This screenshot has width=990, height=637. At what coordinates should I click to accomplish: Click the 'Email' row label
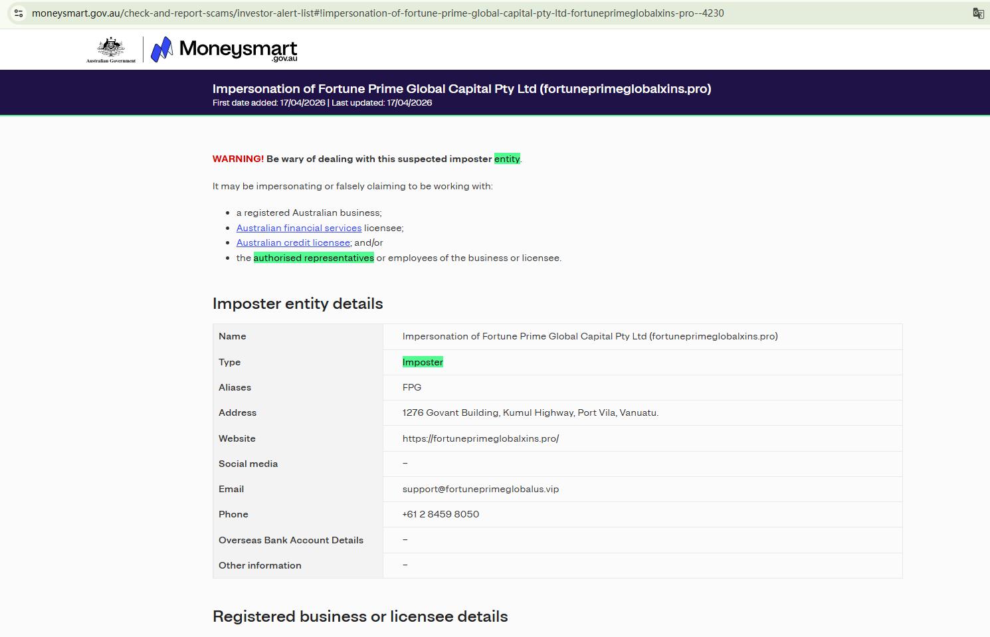(231, 489)
